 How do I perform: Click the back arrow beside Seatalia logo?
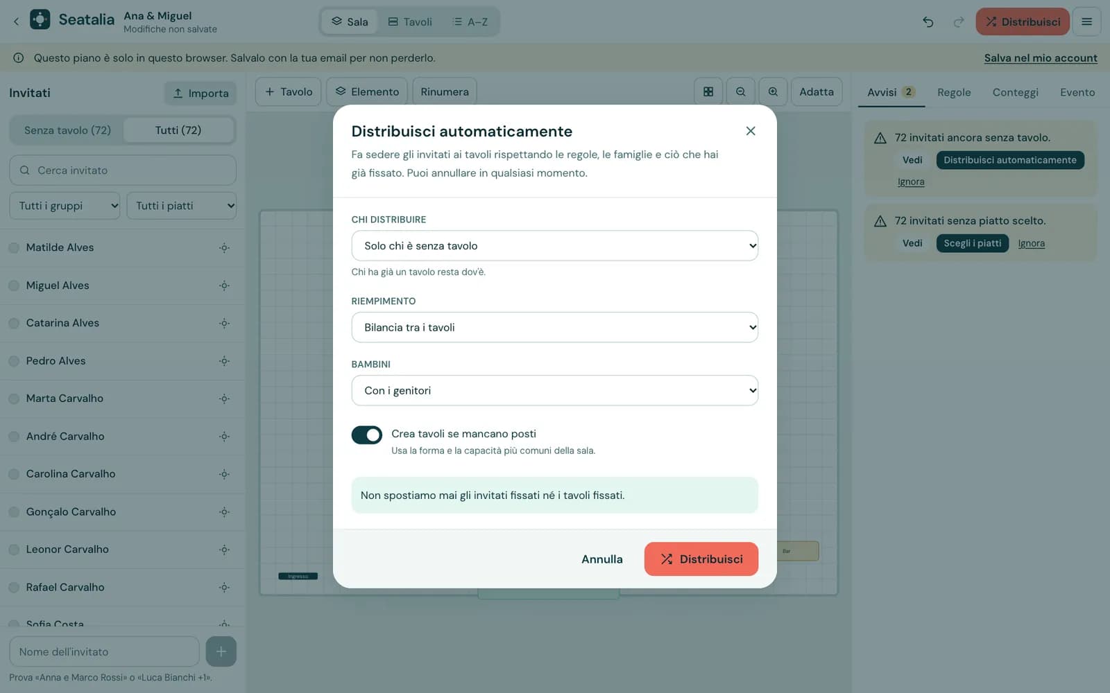click(16, 21)
